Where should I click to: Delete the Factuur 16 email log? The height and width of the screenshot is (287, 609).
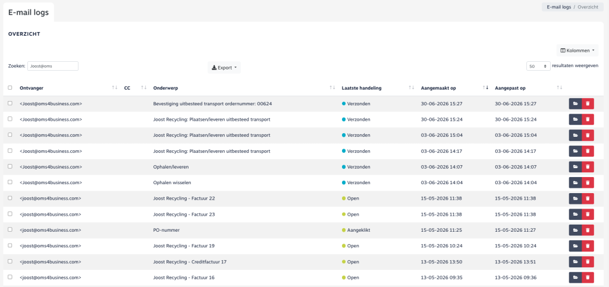(588, 277)
